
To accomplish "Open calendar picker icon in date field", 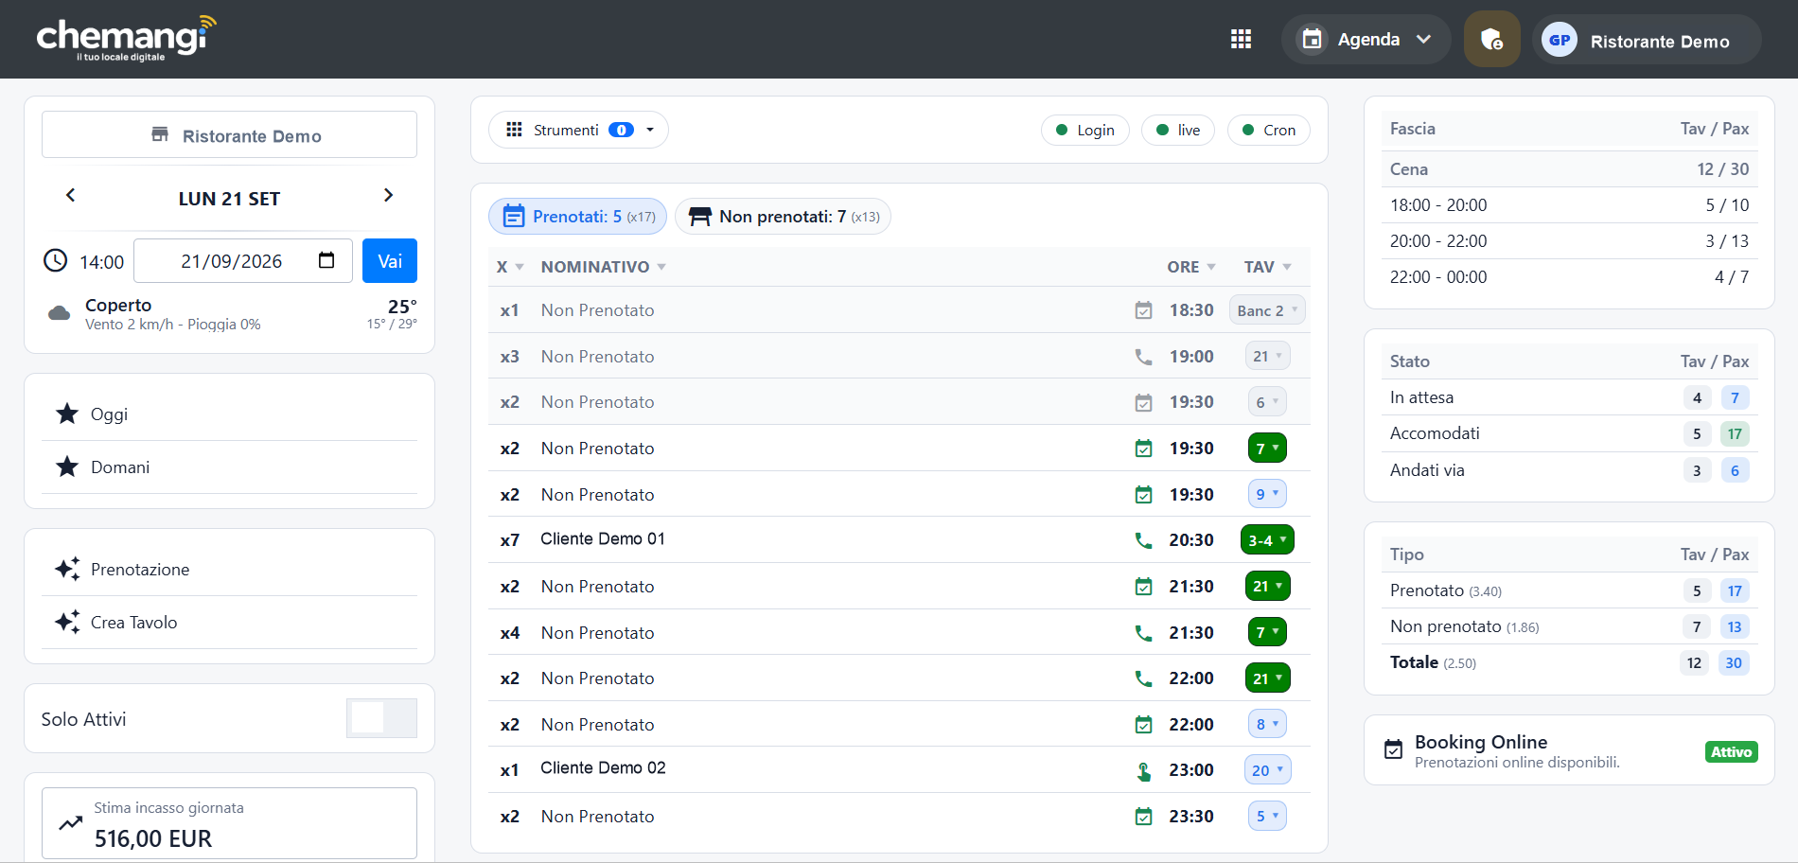I will 326,260.
